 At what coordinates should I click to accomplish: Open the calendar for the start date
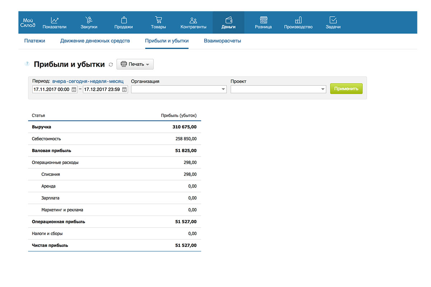74,89
